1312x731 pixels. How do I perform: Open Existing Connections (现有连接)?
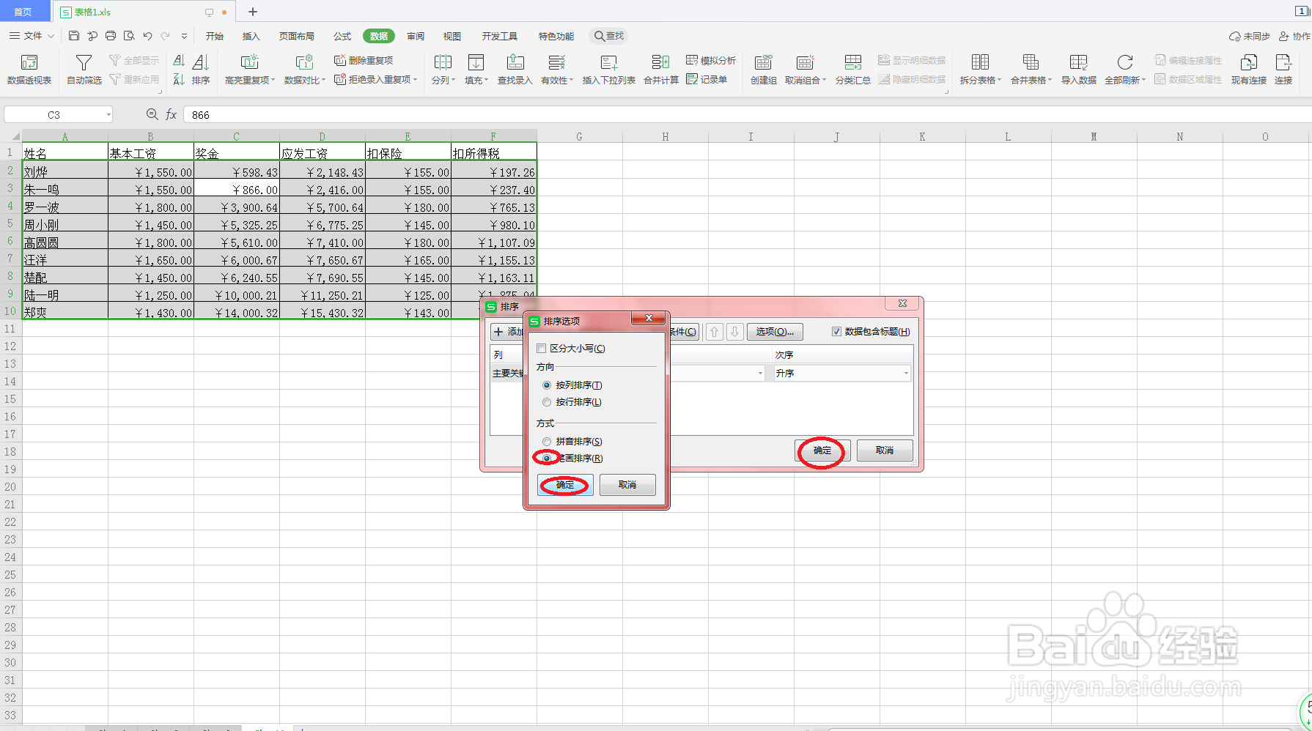click(1249, 70)
